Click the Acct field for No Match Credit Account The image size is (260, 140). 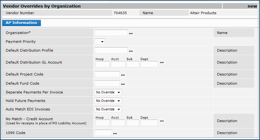118,122
